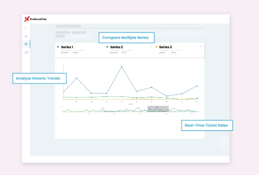Image resolution: width=259 pixels, height=175 pixels.
Task: Select the Series 2 heading
Action: coord(117,47)
